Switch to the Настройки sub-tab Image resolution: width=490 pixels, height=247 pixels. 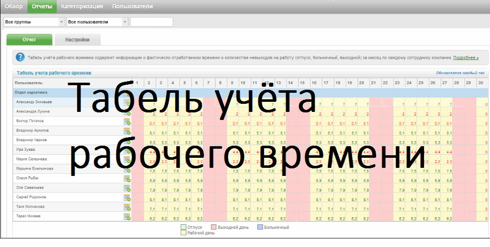pos(78,40)
